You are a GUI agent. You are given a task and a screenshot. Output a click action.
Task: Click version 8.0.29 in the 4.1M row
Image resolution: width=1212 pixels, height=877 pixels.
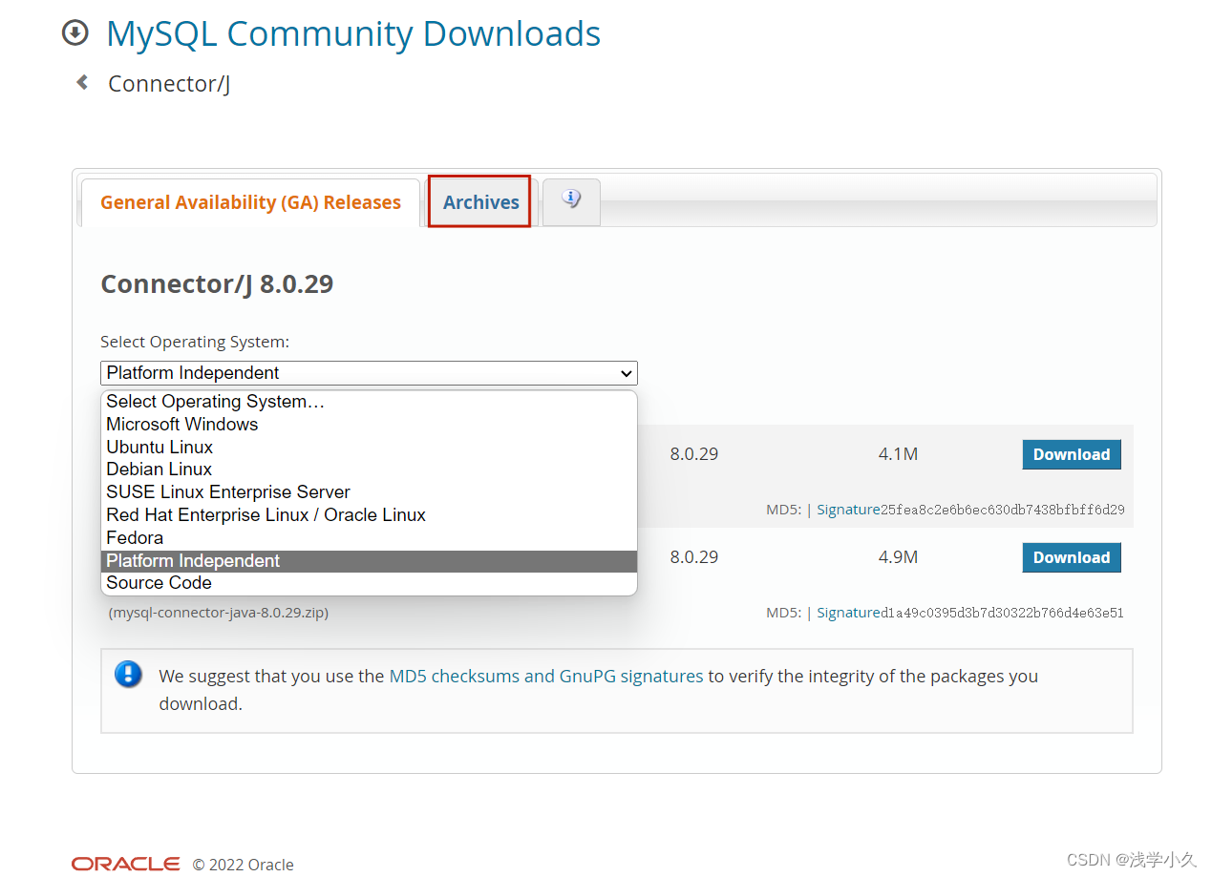[x=693, y=454]
